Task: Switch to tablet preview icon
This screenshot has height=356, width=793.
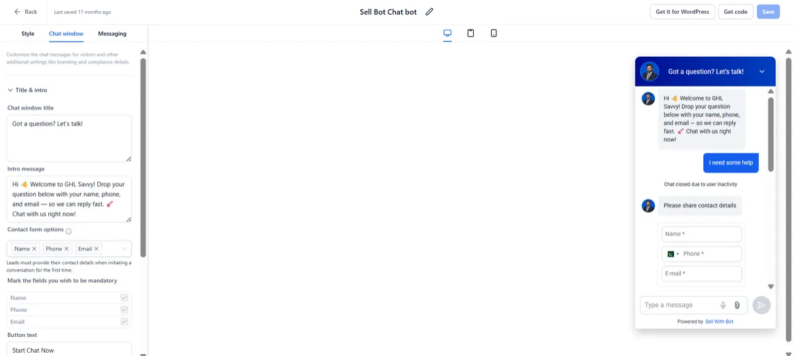Action: tap(471, 33)
